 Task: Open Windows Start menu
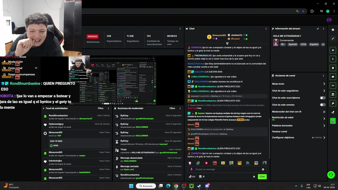coord(131,186)
